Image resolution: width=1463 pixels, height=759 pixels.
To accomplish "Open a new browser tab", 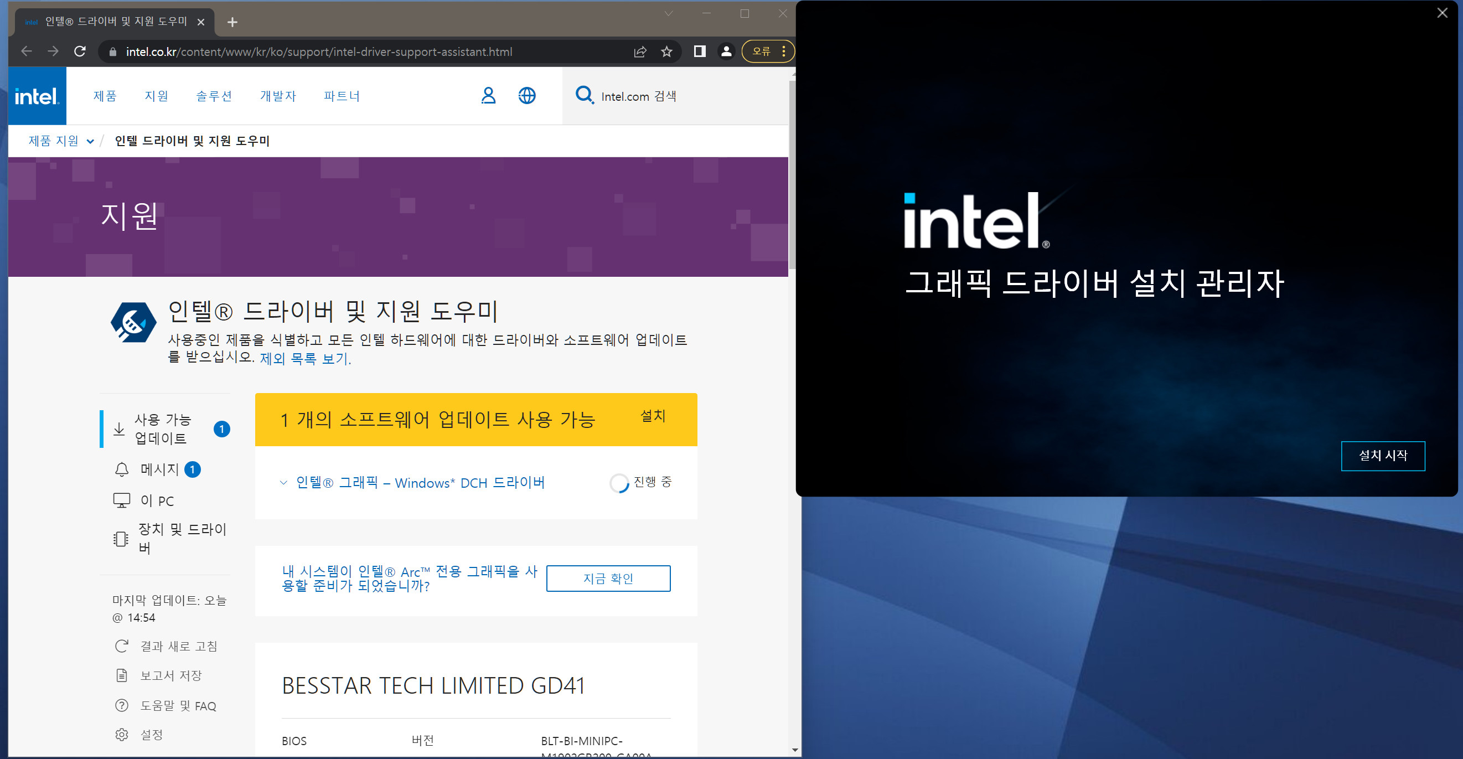I will (232, 22).
